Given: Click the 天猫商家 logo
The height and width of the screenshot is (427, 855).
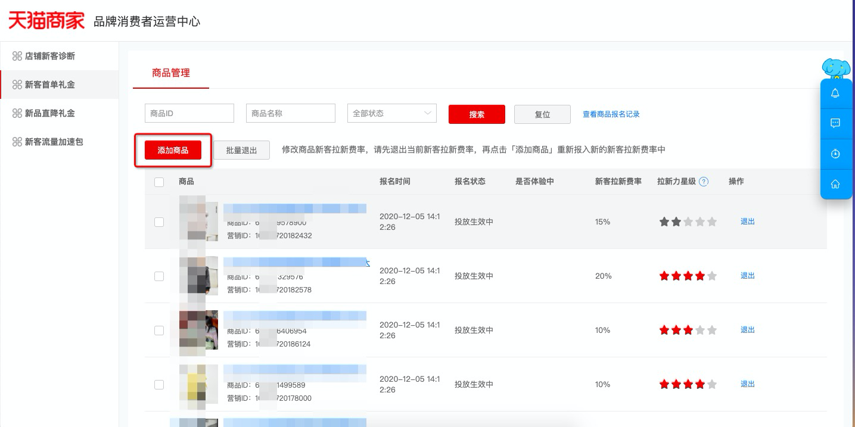Looking at the screenshot, I should (46, 21).
